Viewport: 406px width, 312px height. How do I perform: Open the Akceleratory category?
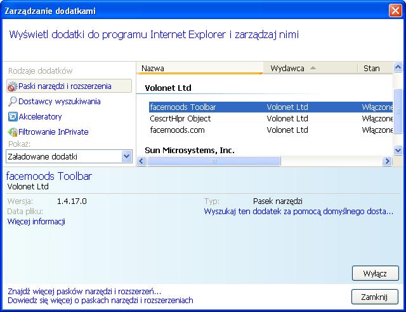pyautogui.click(x=40, y=117)
